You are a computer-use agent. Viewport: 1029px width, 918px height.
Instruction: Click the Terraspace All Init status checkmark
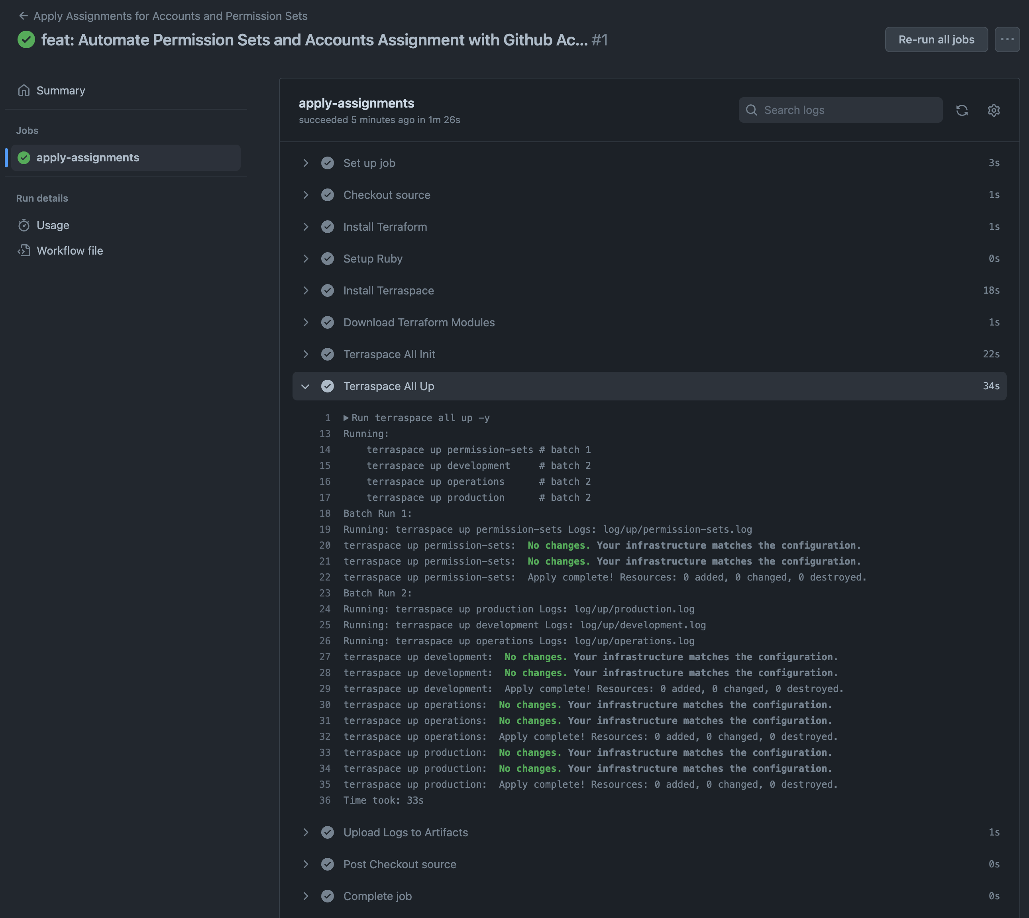pyautogui.click(x=327, y=354)
